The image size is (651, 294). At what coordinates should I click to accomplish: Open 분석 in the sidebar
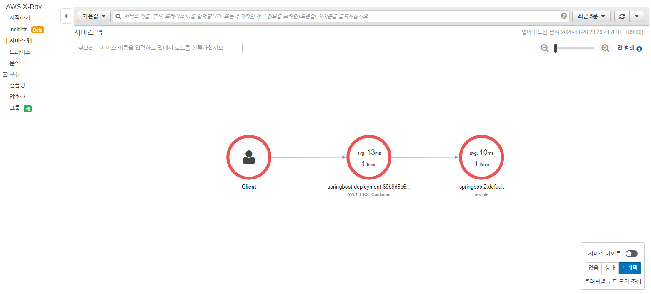15,63
